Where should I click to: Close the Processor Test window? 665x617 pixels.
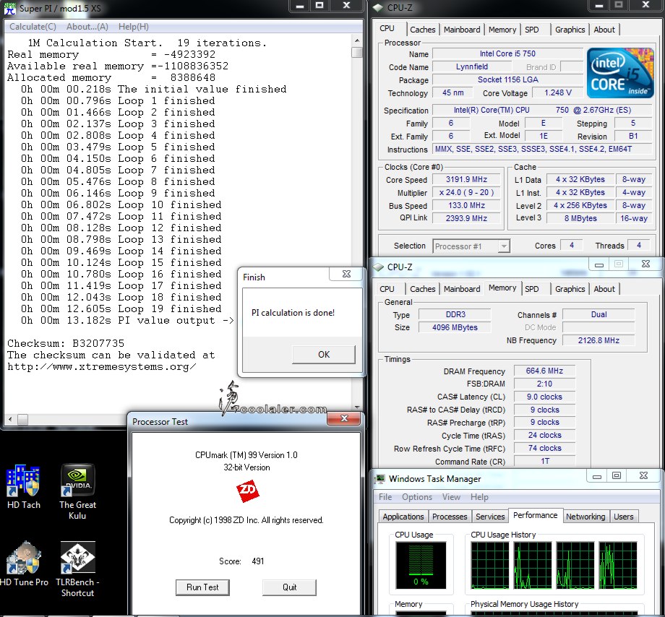343,419
